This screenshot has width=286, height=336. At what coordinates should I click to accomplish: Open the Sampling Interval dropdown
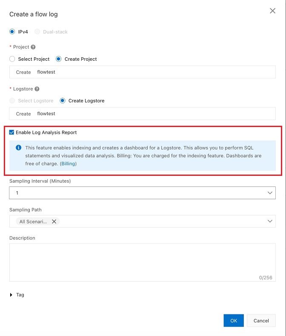(142, 193)
